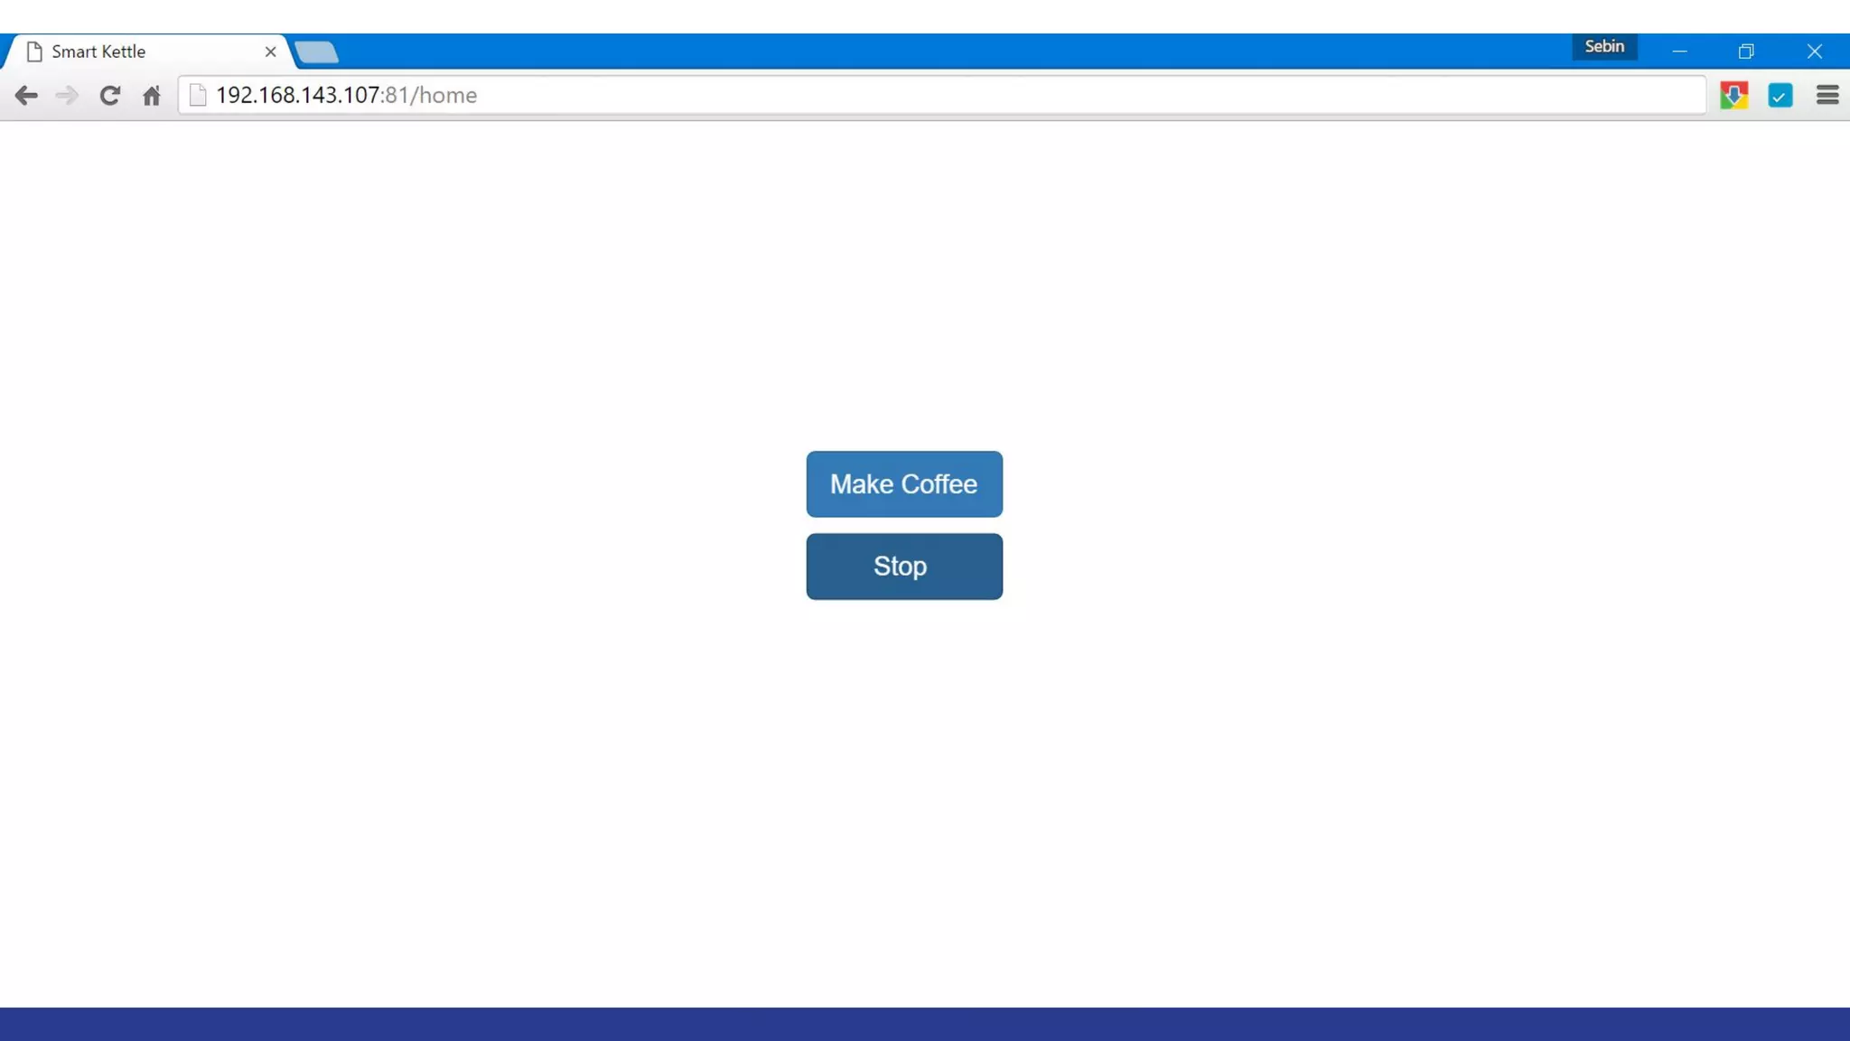Focus the address bar URL field
The height and width of the screenshot is (1041, 1850).
903,96
